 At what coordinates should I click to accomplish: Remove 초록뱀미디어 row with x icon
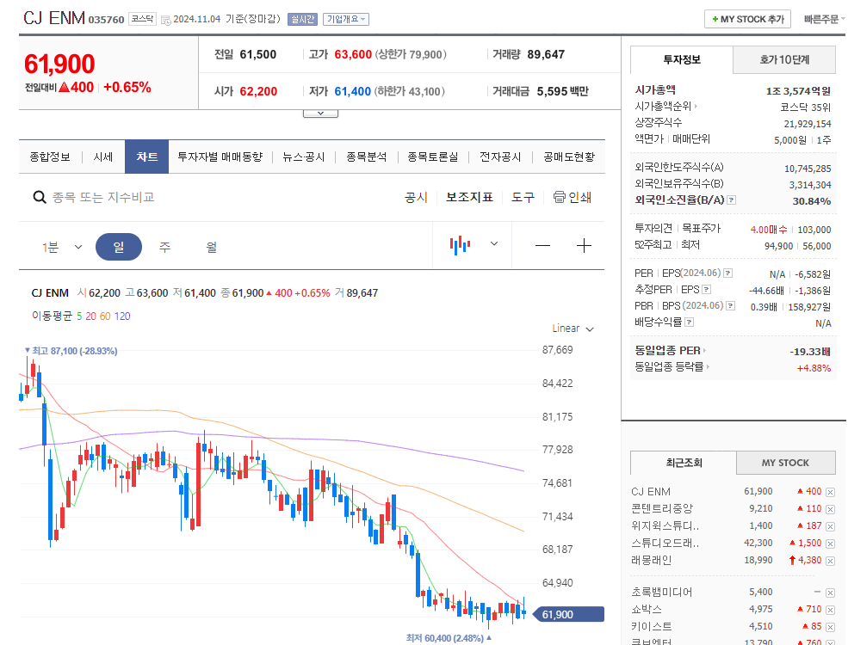click(830, 593)
